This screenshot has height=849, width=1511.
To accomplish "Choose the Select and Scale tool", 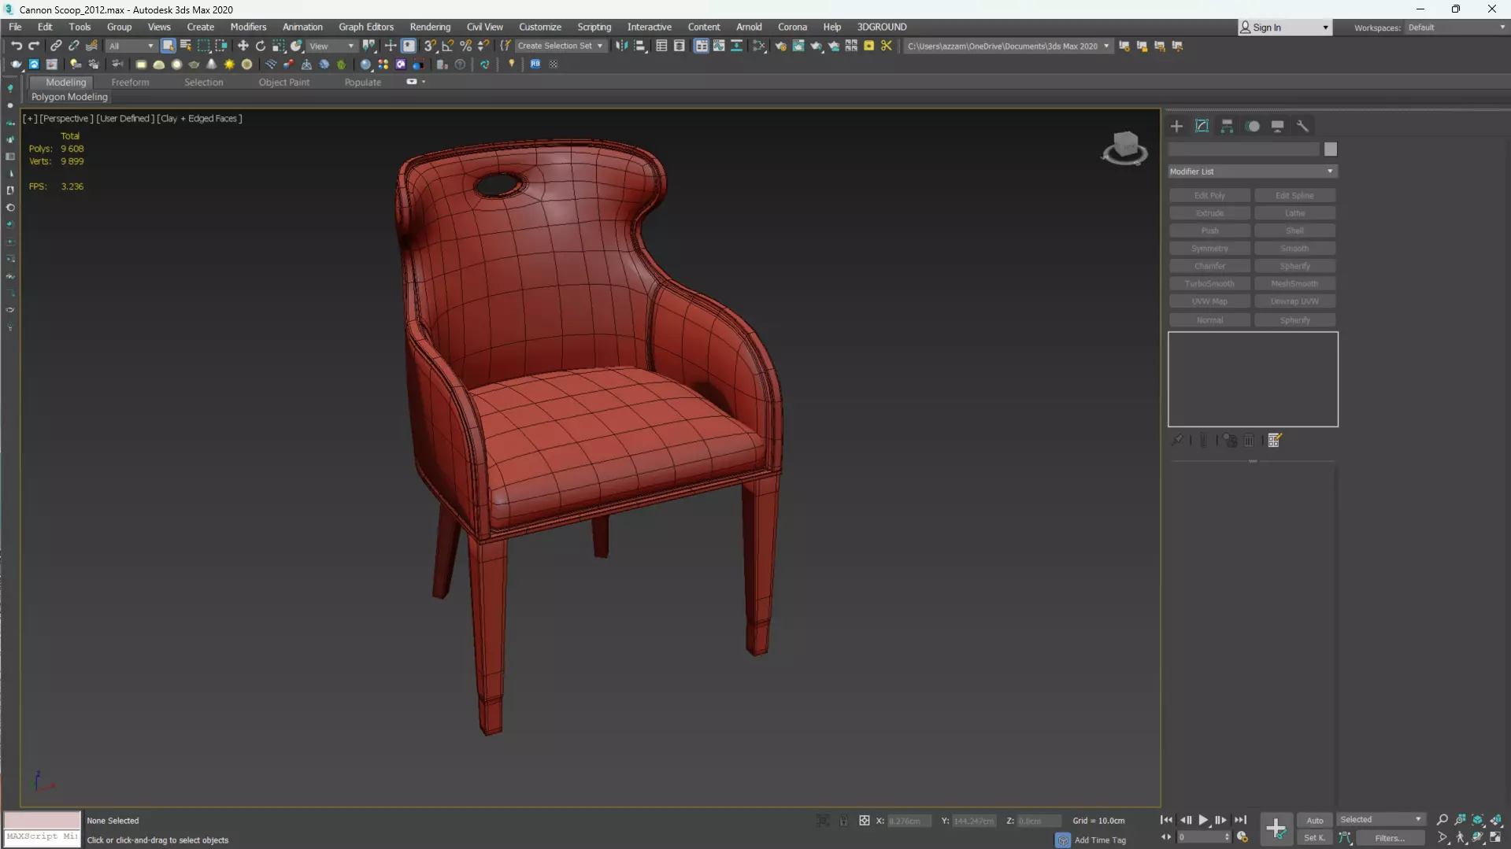I will (x=279, y=46).
